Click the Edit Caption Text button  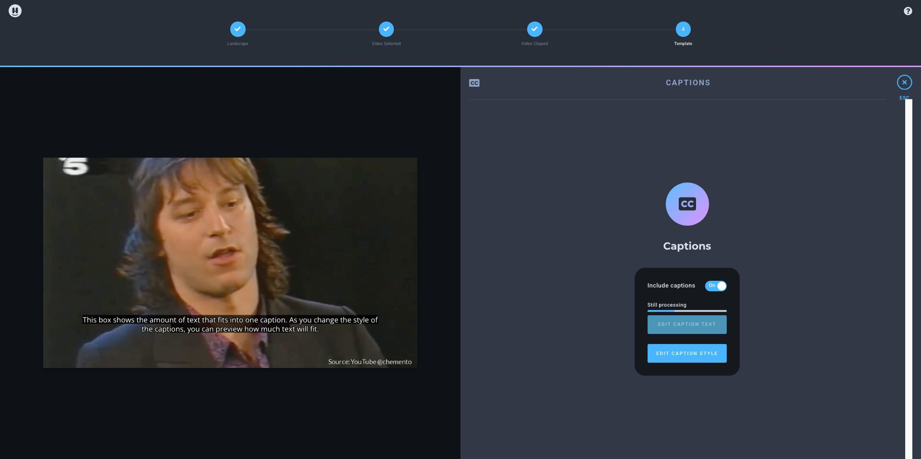point(687,324)
